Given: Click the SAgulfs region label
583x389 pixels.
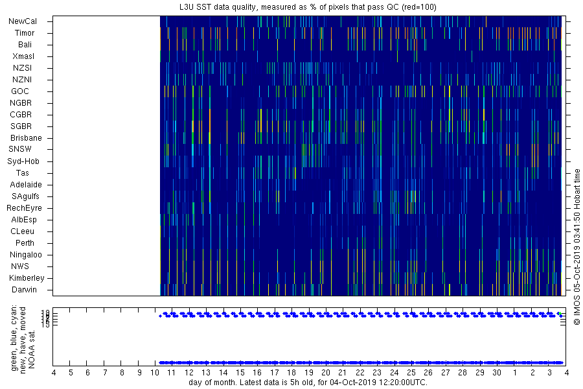Looking at the screenshot, I should point(25,196).
